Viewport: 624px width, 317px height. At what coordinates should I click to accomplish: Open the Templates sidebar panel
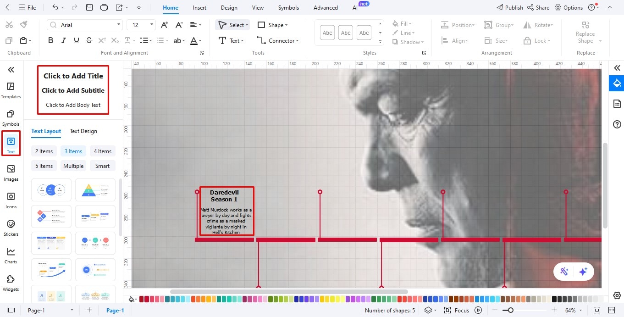pos(11,90)
